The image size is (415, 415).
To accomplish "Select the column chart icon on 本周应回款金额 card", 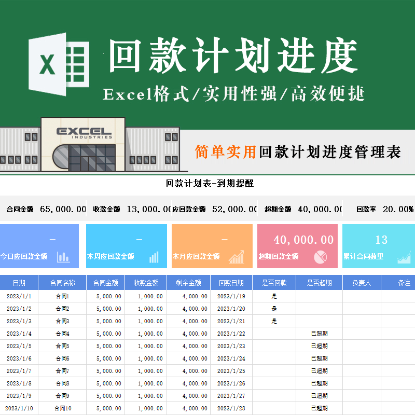I will point(154,256).
